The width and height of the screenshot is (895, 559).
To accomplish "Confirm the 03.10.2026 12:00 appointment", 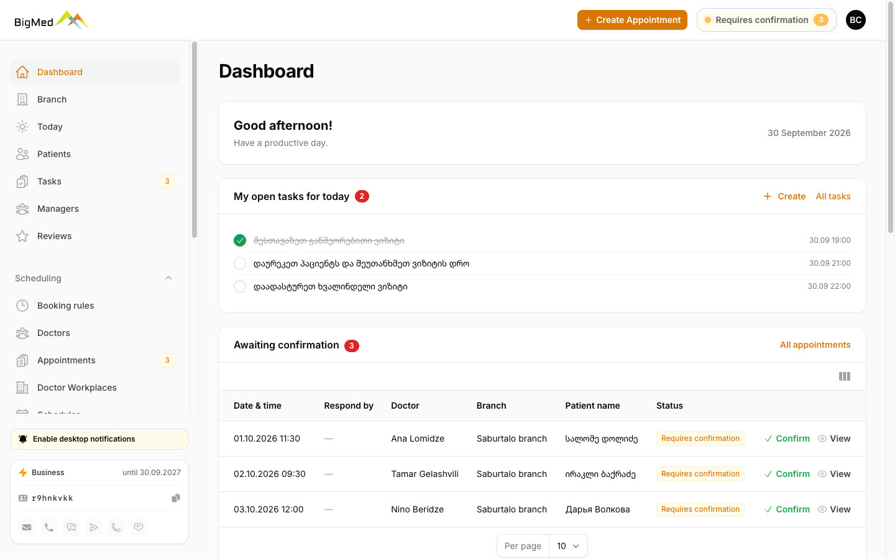I will point(787,509).
